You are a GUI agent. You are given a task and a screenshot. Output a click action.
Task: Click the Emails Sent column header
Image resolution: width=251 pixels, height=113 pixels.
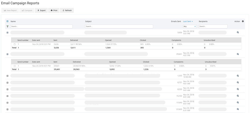click(176, 21)
